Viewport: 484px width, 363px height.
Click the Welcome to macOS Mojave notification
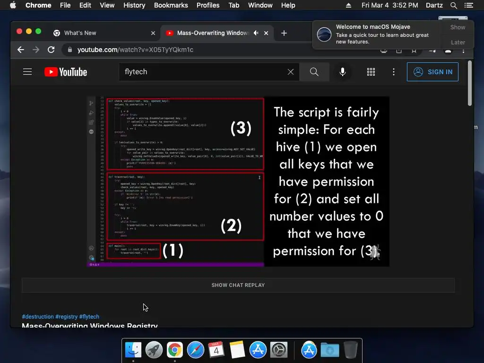[377, 34]
